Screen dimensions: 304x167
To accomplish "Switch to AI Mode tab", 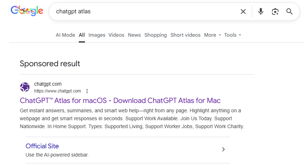I will click(65, 35).
